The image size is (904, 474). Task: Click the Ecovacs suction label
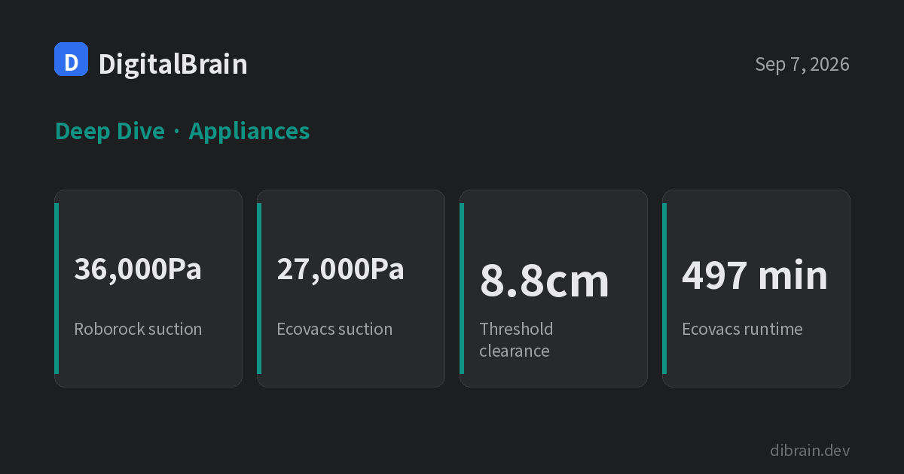334,329
